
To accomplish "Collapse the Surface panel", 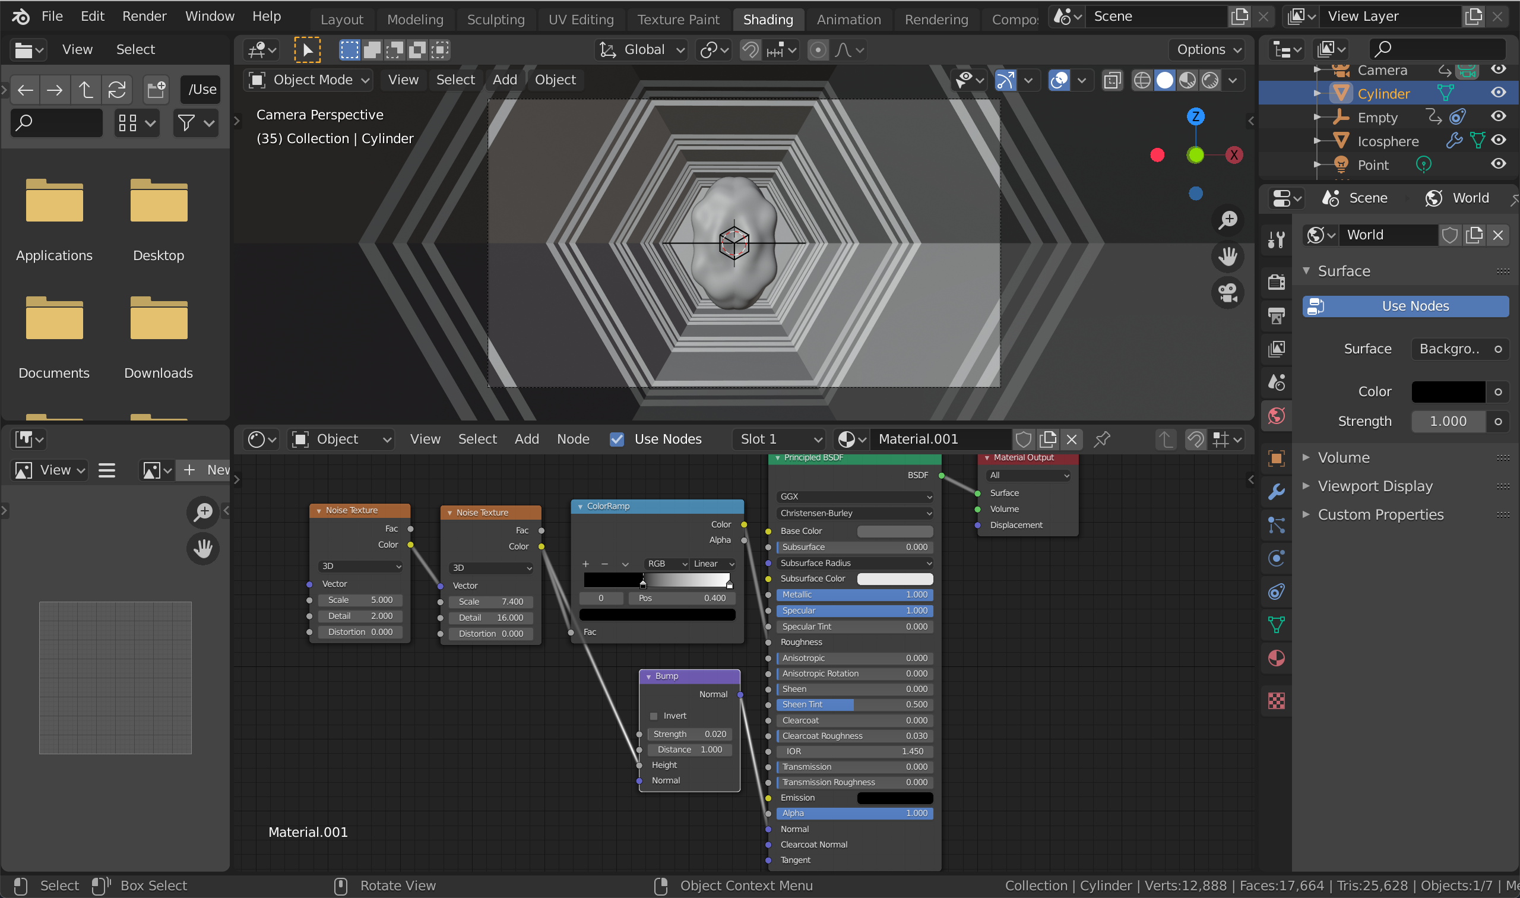I will [x=1306, y=270].
